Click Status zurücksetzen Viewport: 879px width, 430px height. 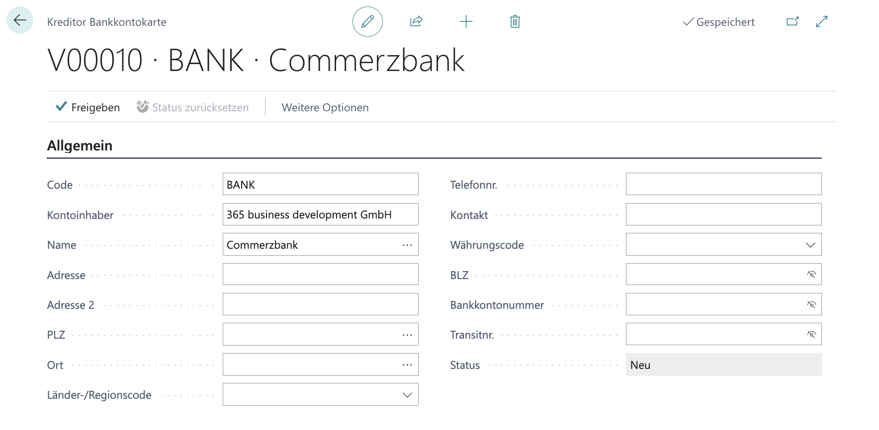[193, 107]
